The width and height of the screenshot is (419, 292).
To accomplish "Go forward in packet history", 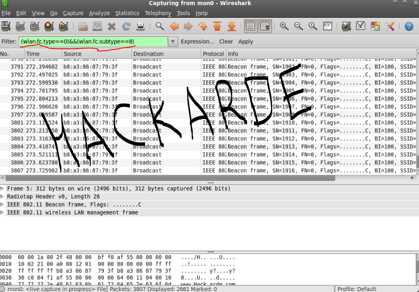I will [188, 26].
